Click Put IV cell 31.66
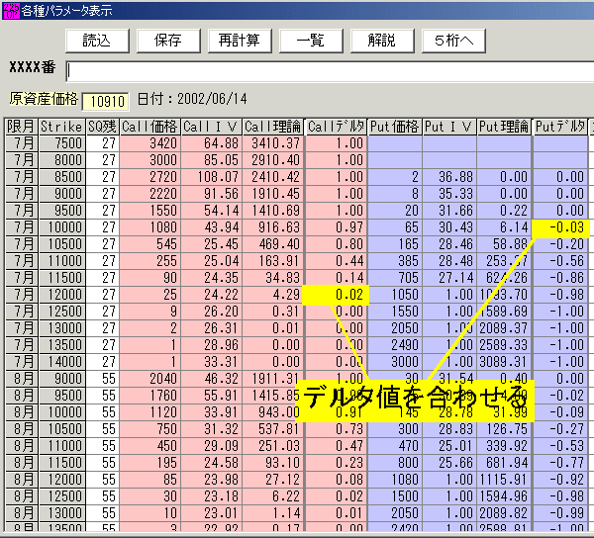 pyautogui.click(x=449, y=211)
